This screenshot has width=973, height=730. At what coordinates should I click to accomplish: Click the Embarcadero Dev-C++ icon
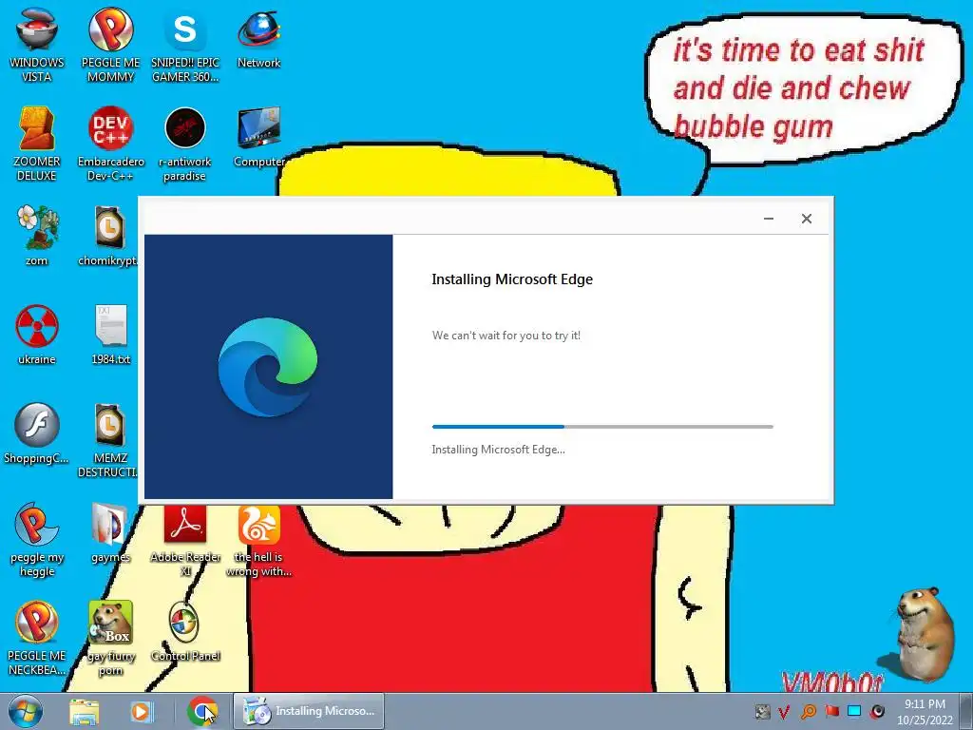click(x=110, y=144)
